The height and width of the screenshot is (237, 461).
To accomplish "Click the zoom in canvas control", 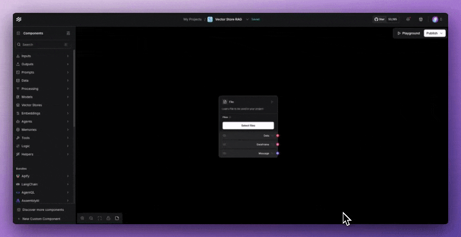I will 83,218.
